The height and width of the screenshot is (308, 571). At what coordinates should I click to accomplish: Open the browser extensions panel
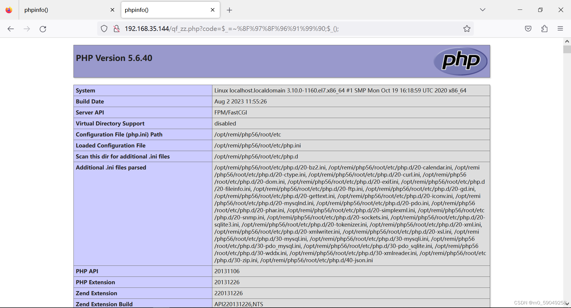click(x=545, y=29)
